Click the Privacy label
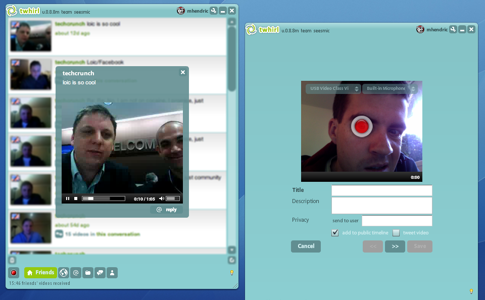The image size is (485, 300). [300, 220]
